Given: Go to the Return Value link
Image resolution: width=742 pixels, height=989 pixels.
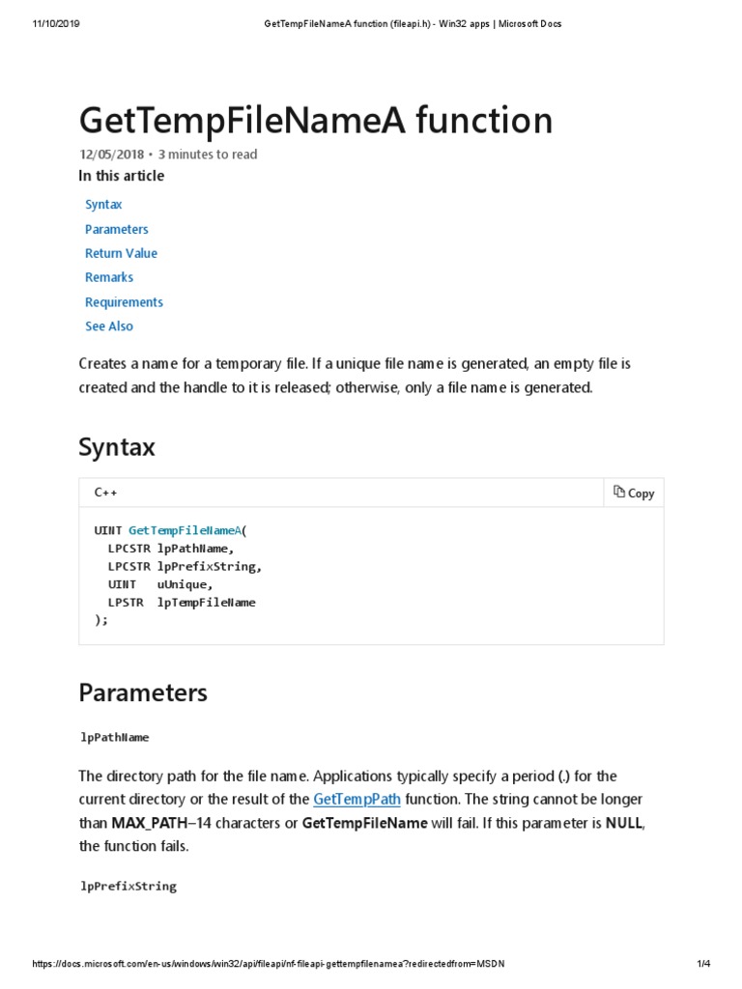Looking at the screenshot, I should tap(121, 253).
